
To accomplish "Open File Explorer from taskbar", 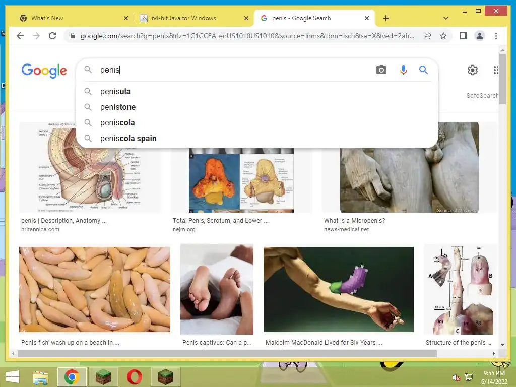I will point(40,377).
